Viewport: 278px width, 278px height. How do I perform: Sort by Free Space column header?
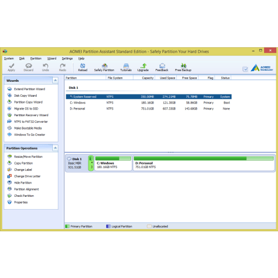(187, 78)
